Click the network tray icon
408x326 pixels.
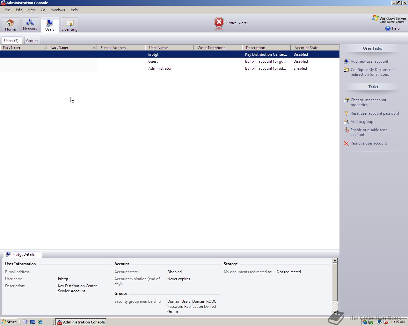tap(379, 322)
